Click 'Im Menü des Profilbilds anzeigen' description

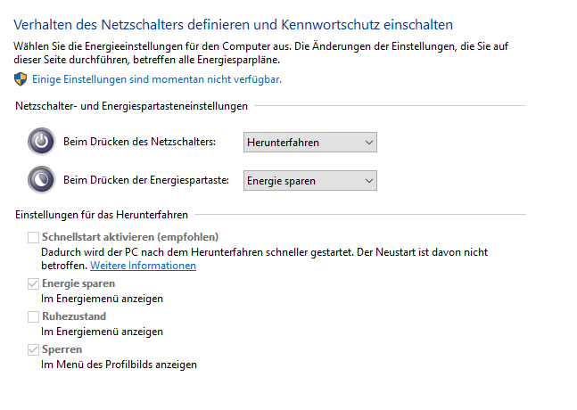[119, 365]
